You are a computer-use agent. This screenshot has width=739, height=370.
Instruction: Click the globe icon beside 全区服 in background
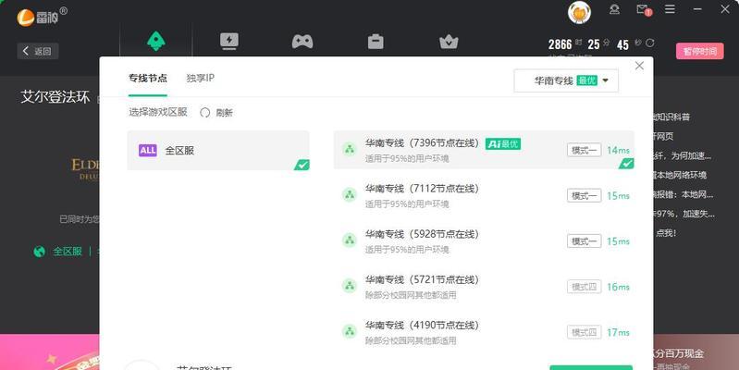(40, 252)
